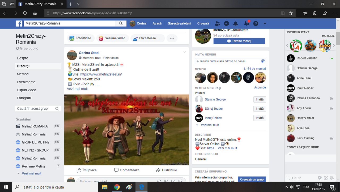Image resolution: width=340 pixels, height=192 pixels.
Task: Start a Sesiune video
Action: point(112,38)
